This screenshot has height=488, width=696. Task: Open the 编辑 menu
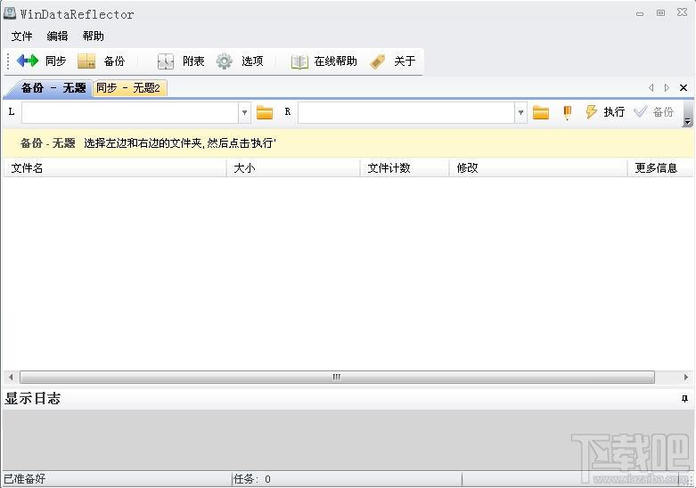[x=57, y=36]
